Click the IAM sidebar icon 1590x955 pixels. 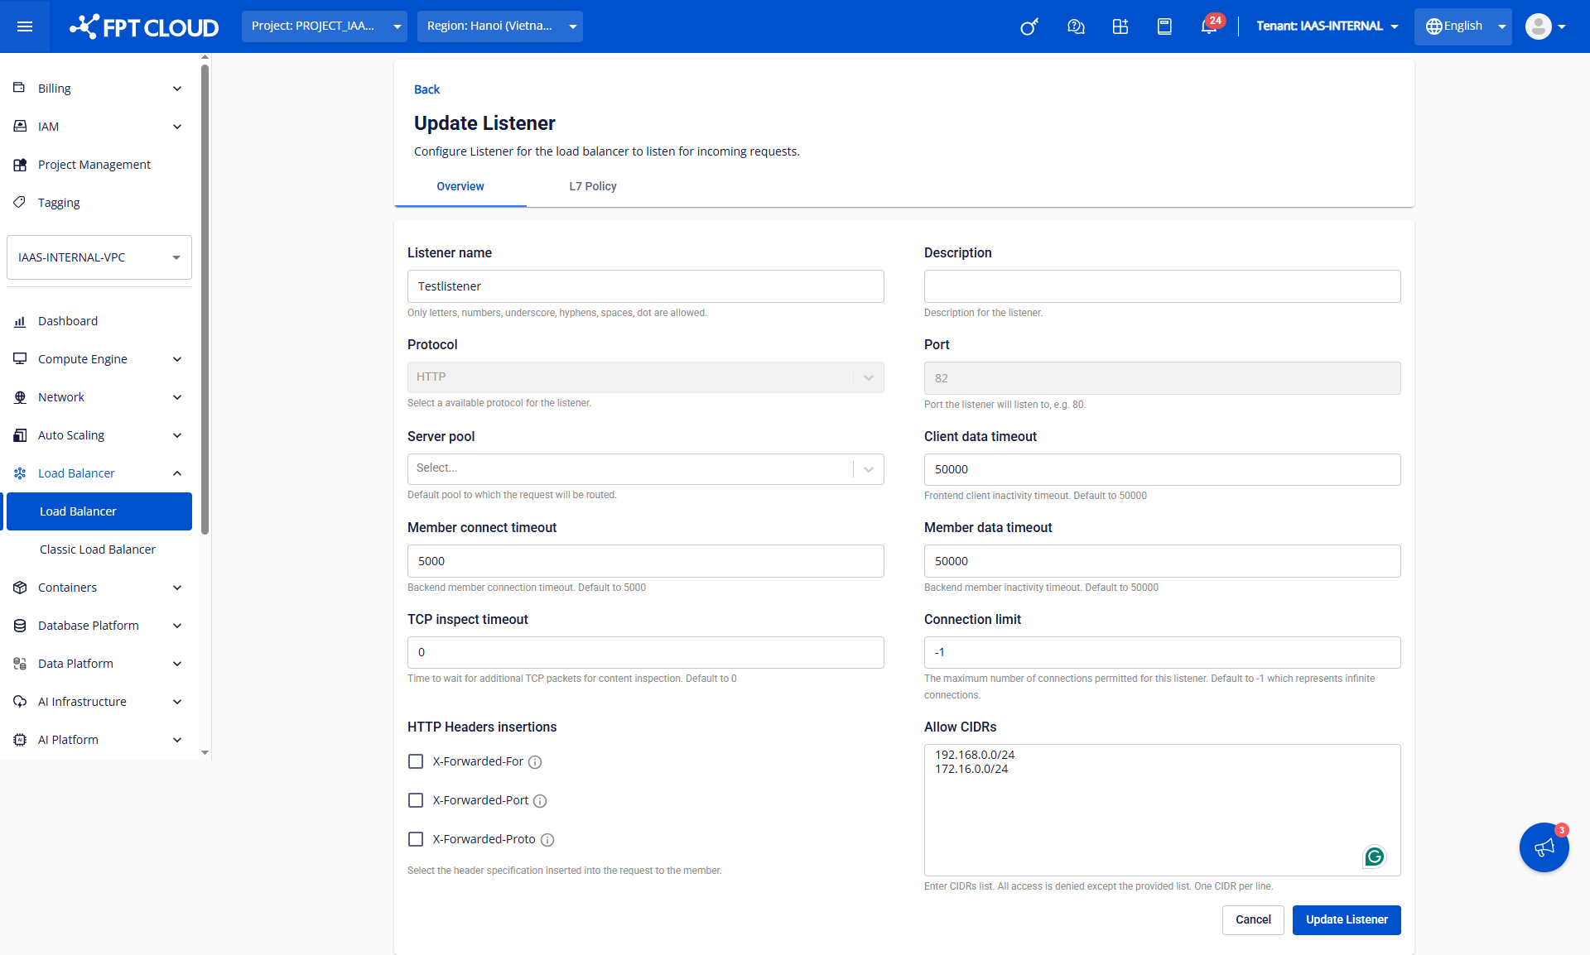(20, 126)
